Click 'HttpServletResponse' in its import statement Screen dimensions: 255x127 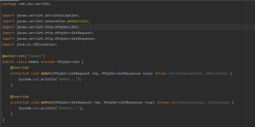point(74,39)
